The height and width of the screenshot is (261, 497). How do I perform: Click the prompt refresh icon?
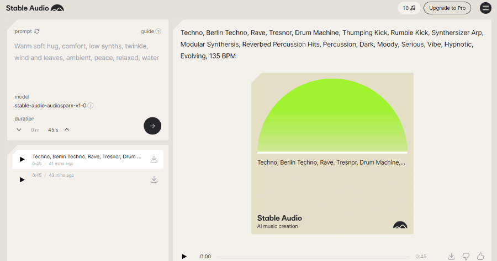click(37, 31)
